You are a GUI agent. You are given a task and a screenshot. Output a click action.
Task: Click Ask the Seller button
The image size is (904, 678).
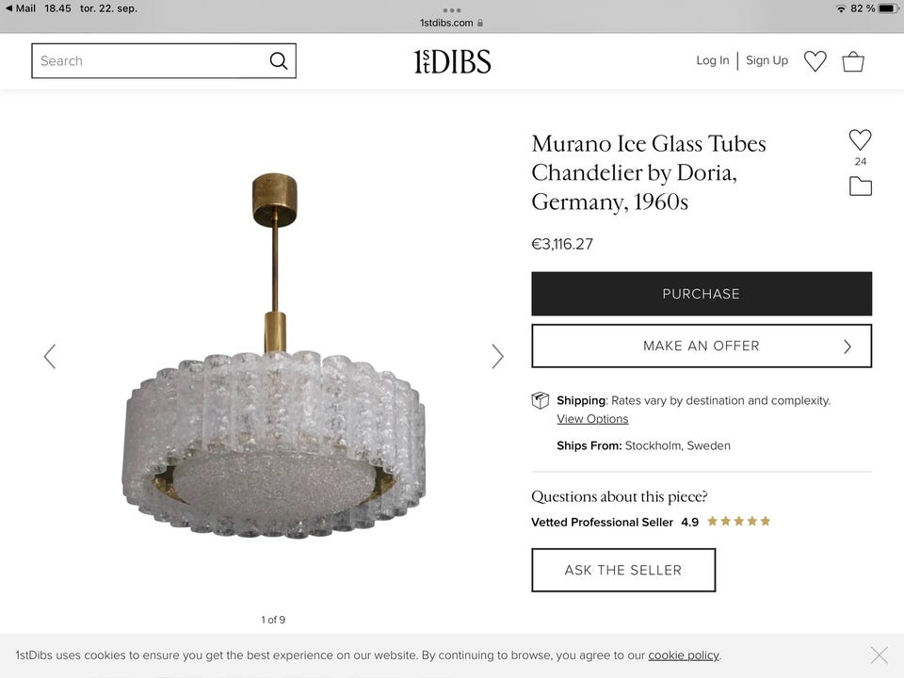click(623, 570)
